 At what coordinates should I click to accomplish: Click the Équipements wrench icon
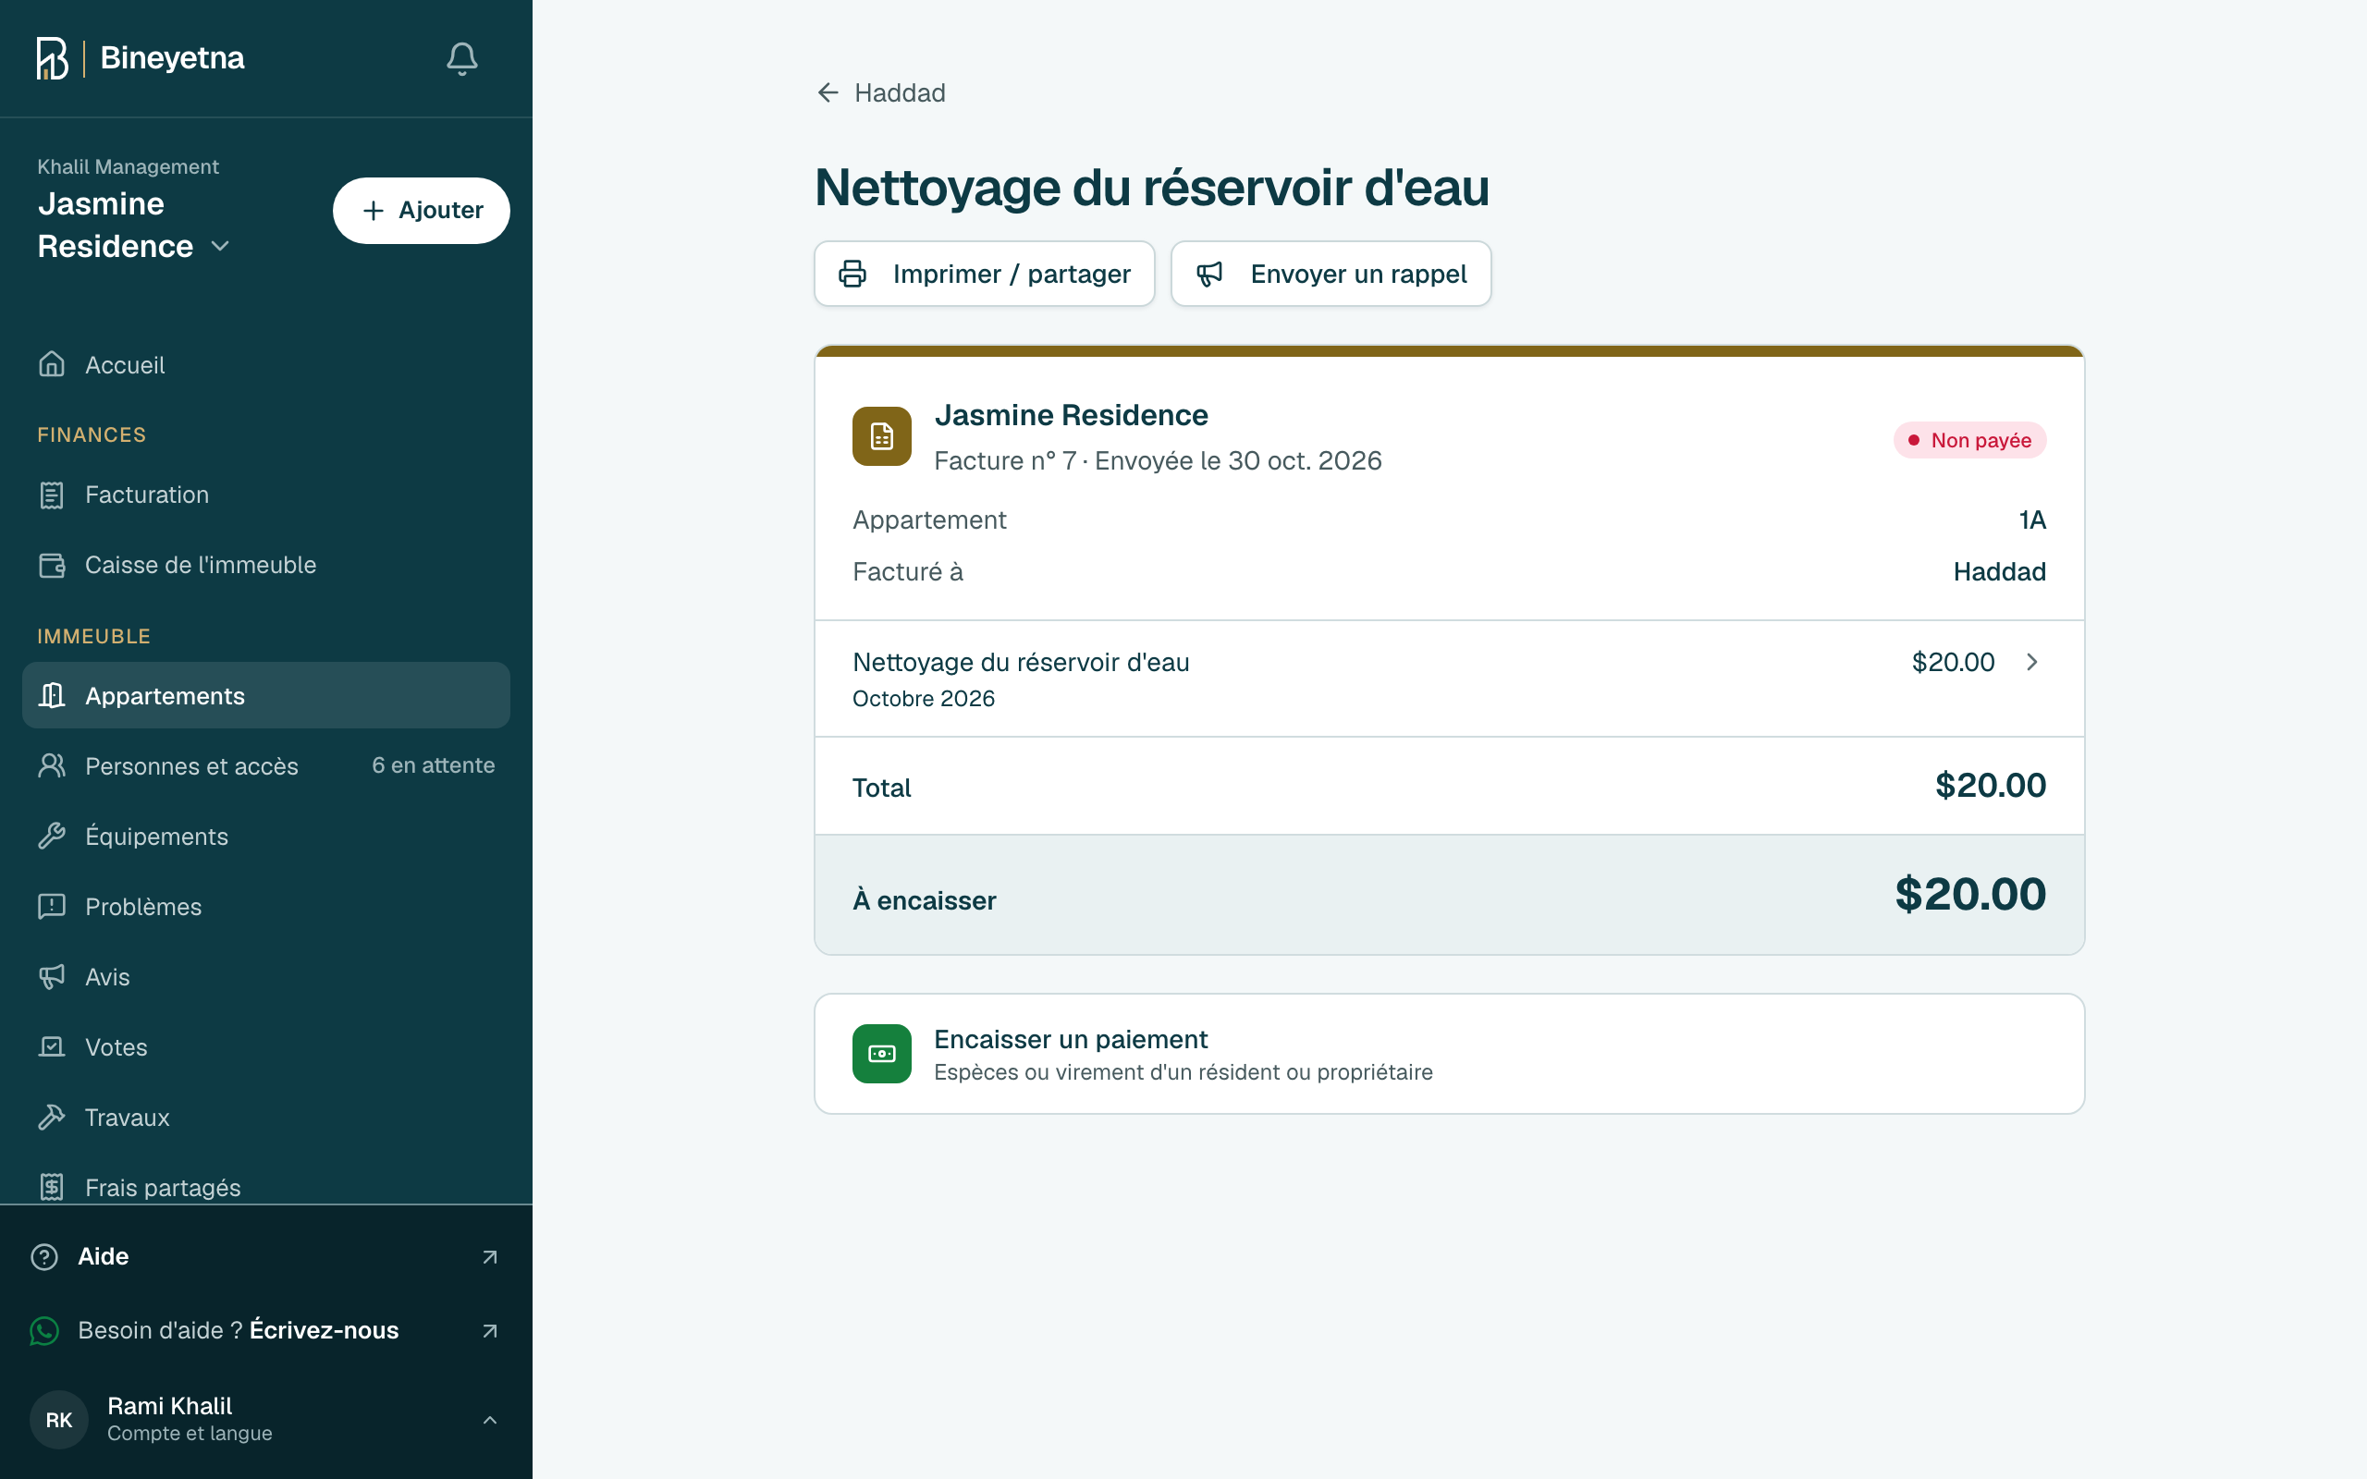[x=52, y=837]
